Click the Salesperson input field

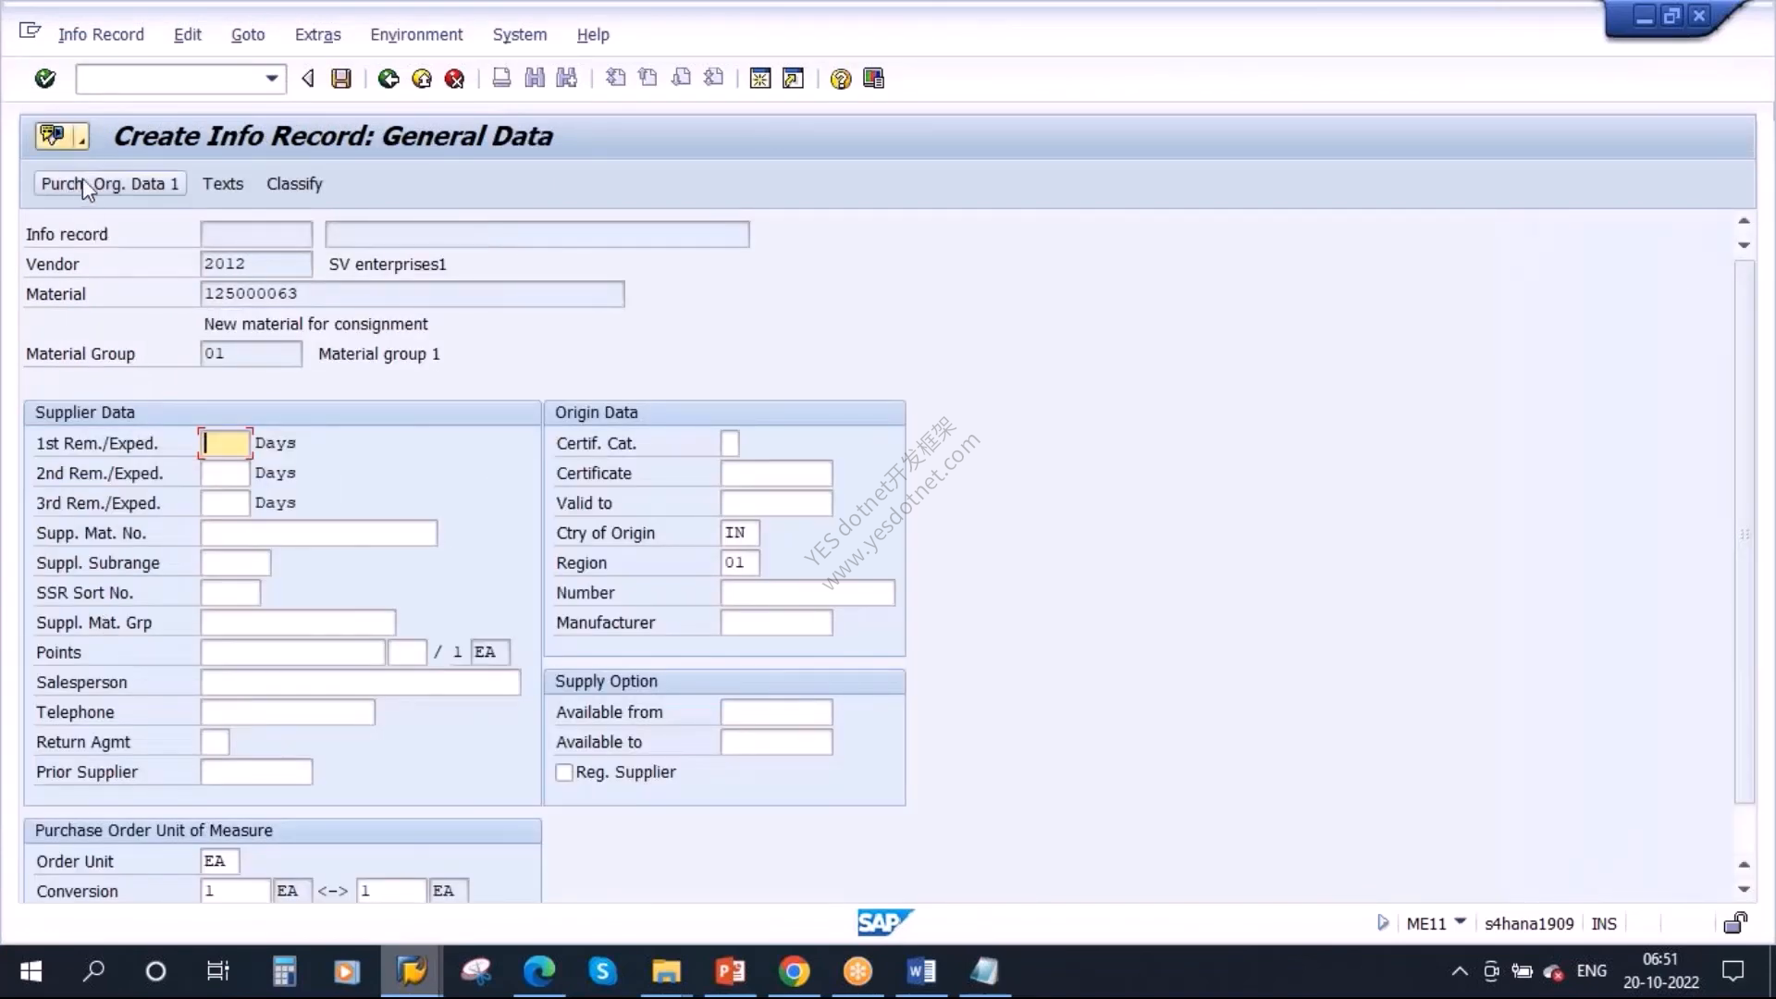click(x=360, y=683)
